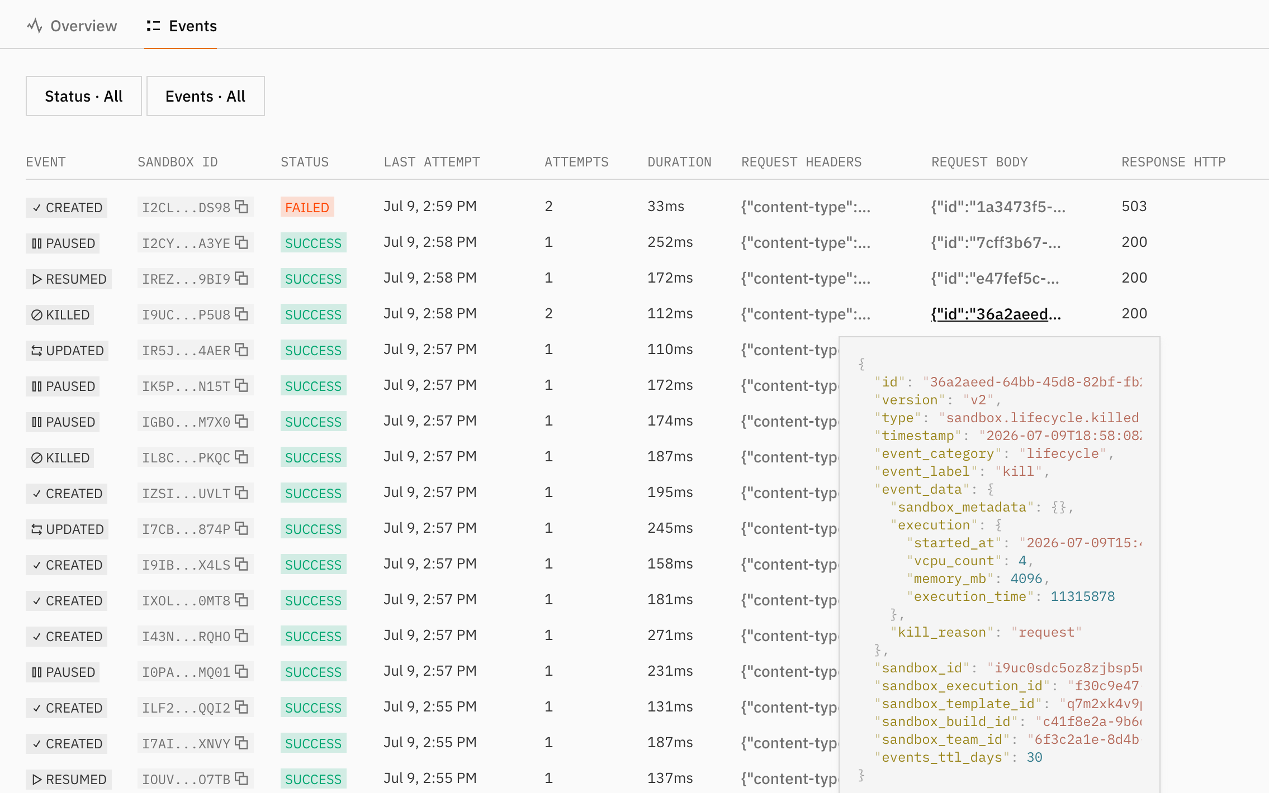Screen dimensions: 1269x793
Task: Copy sandbox ID IL8C...PKQC
Action: (x=242, y=457)
